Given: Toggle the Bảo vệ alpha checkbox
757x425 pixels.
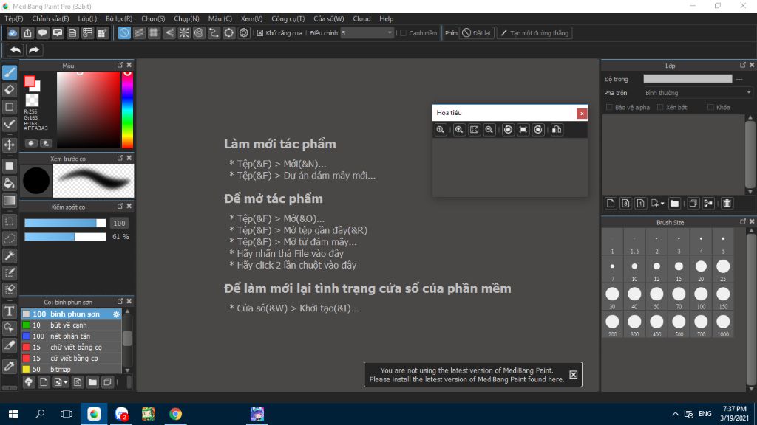Looking at the screenshot, I should click(x=609, y=108).
